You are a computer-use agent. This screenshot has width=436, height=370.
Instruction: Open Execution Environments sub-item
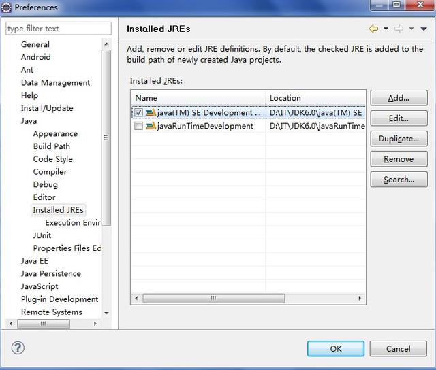(73, 223)
